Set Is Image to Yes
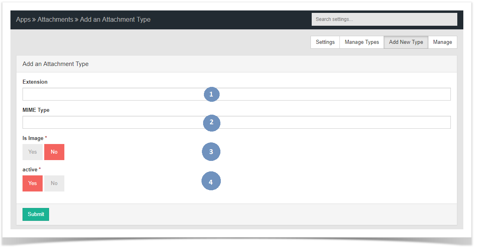The width and height of the screenshot is (477, 249). [33, 152]
